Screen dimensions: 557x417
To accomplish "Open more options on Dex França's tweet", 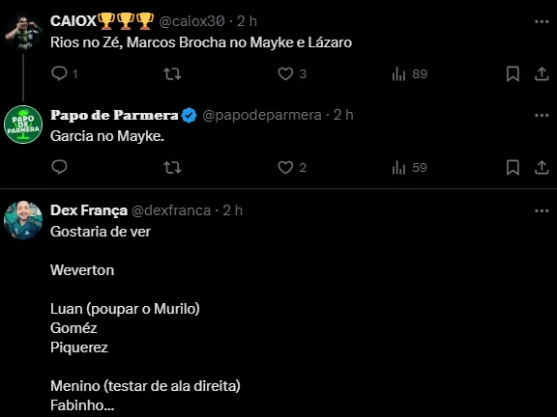I will coord(542,211).
